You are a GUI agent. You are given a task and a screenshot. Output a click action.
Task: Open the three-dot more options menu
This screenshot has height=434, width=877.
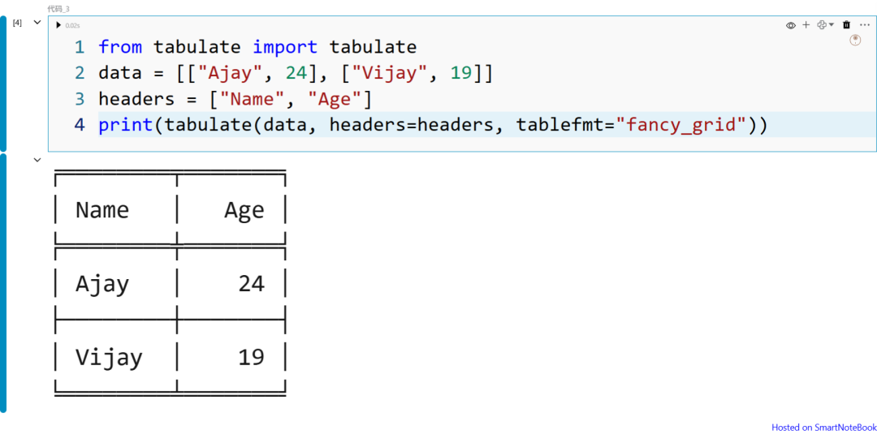pyautogui.click(x=864, y=25)
